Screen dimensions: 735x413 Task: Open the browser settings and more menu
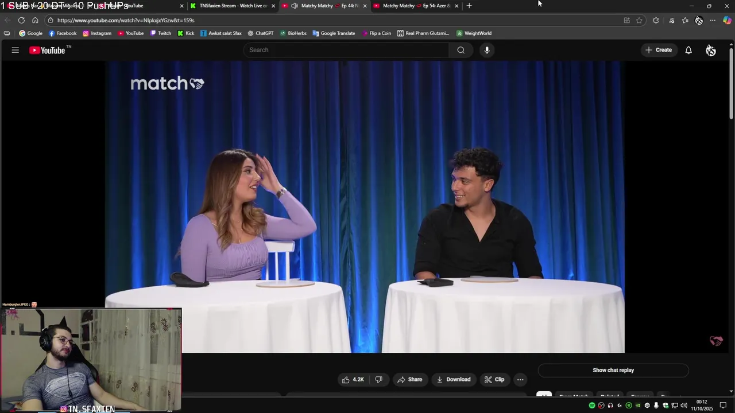click(x=713, y=20)
